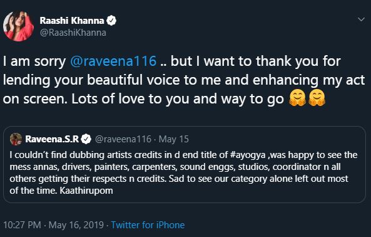Open the tweet options chevron menu
371x237 pixels.
(361, 19)
